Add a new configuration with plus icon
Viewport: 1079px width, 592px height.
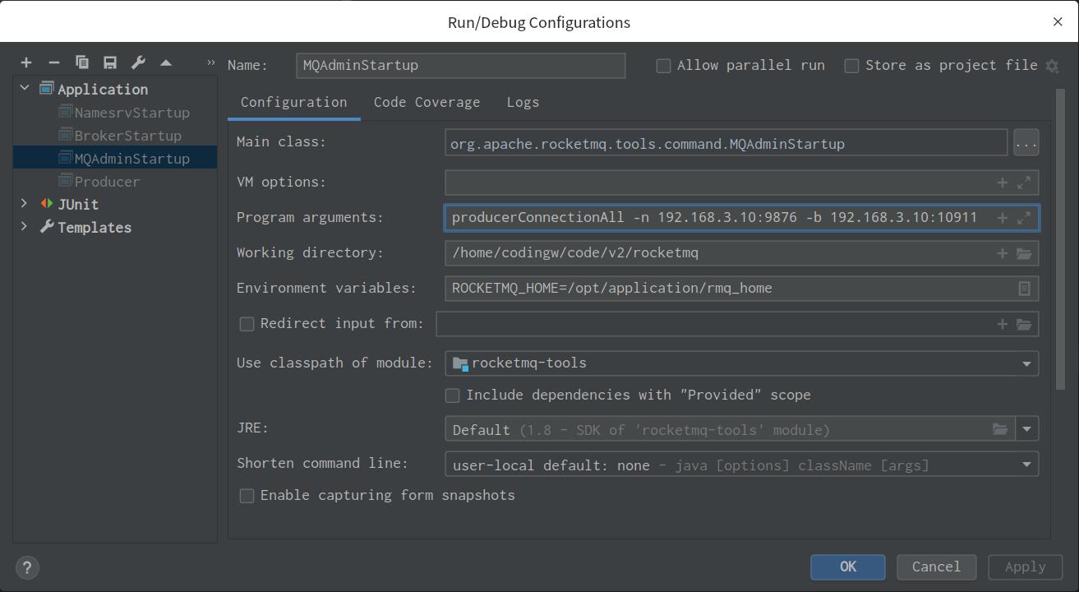coord(26,62)
